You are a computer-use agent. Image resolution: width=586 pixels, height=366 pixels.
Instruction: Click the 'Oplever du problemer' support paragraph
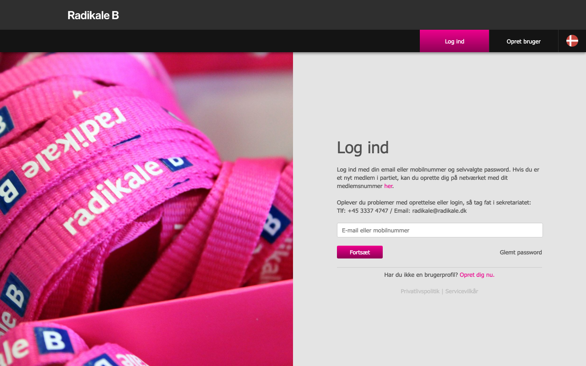434,207
